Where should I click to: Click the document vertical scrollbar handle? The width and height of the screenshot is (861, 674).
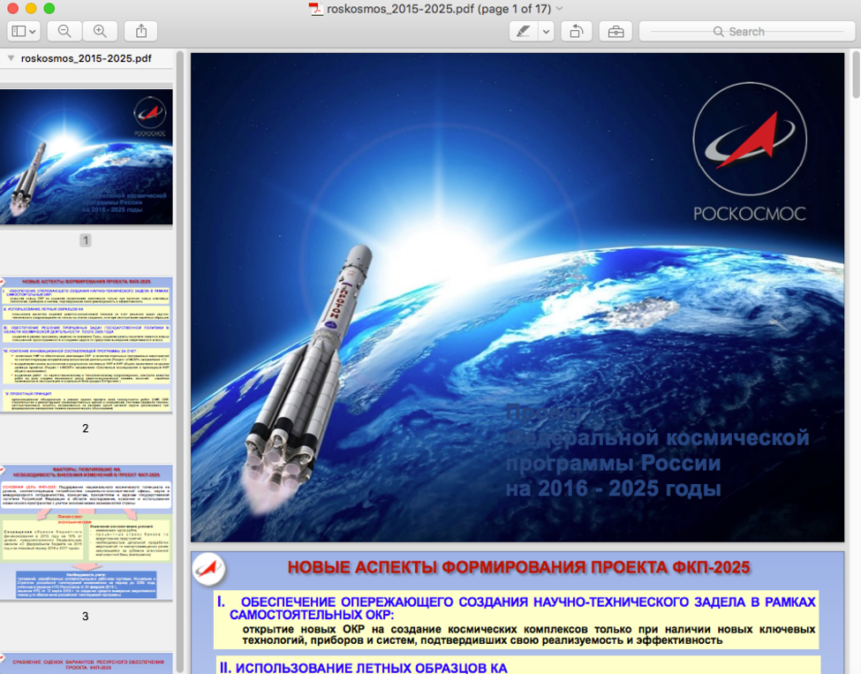[856, 74]
